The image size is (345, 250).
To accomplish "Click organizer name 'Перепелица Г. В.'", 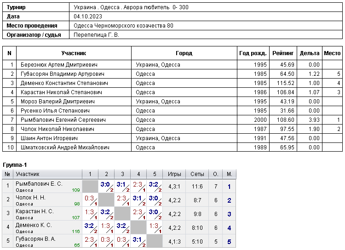I will coord(96,35).
